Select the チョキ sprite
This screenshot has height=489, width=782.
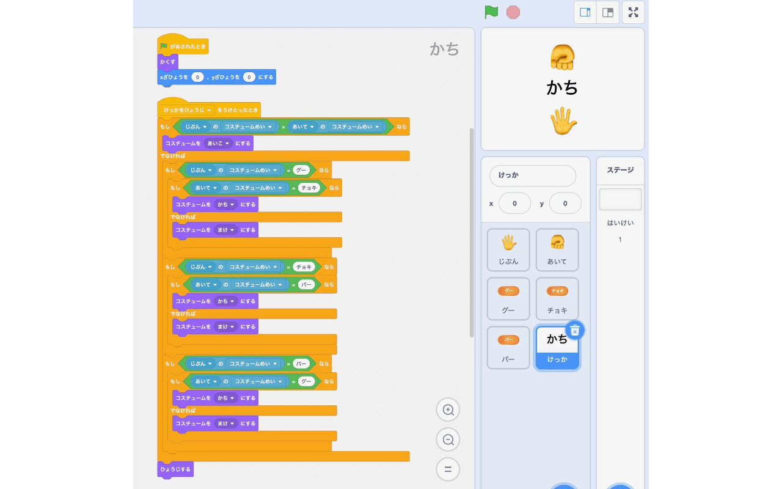(557, 299)
